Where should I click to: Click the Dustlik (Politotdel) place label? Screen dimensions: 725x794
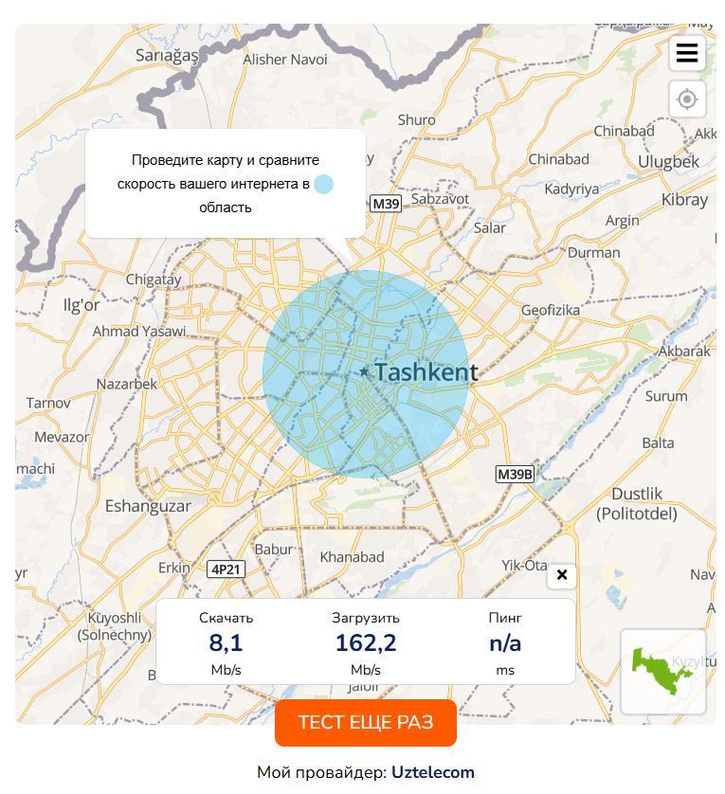pyautogui.click(x=637, y=504)
